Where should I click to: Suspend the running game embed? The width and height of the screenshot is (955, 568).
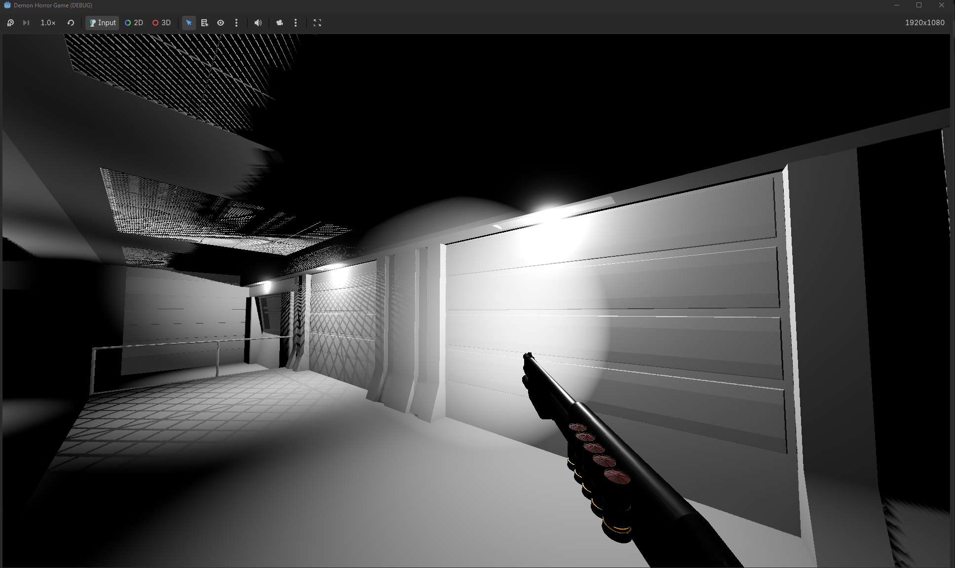(x=10, y=23)
